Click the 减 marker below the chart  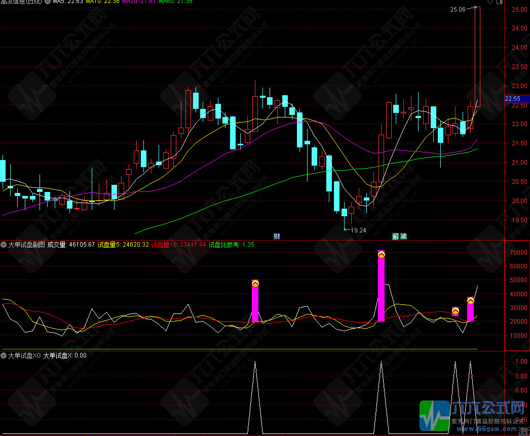[x=403, y=236]
